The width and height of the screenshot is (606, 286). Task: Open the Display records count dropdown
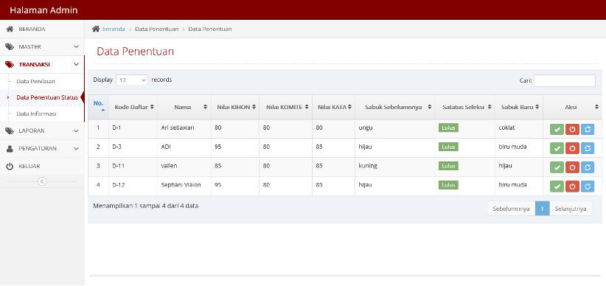point(132,80)
